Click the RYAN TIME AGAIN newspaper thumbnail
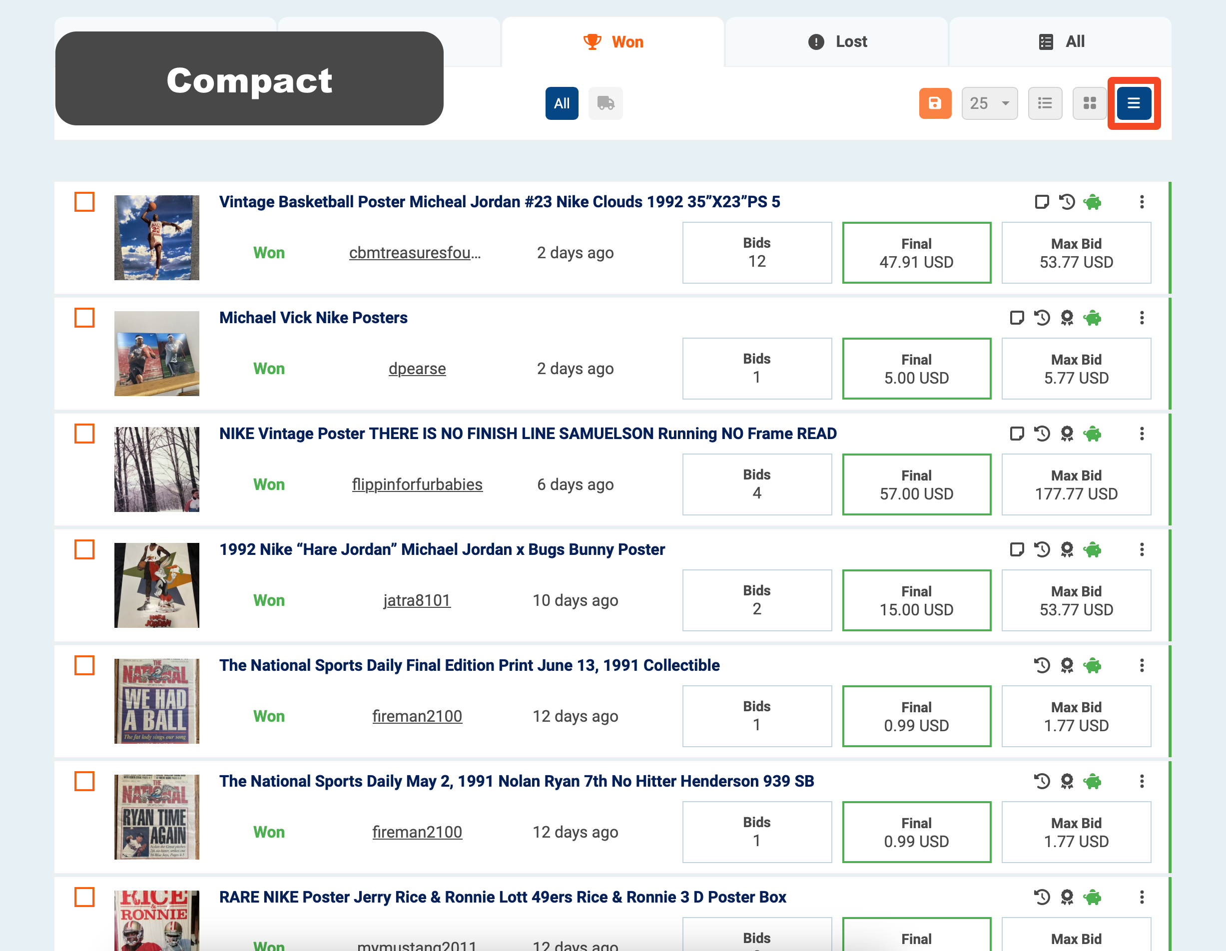1226x951 pixels. coord(156,817)
